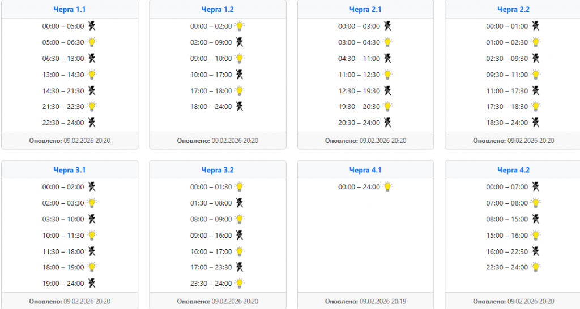Select the Черга 4.2 queue title
The image size is (580, 309).
(x=513, y=170)
